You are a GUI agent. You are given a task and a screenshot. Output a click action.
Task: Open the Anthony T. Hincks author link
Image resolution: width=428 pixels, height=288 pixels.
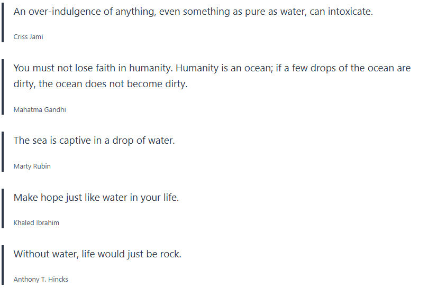pos(41,280)
